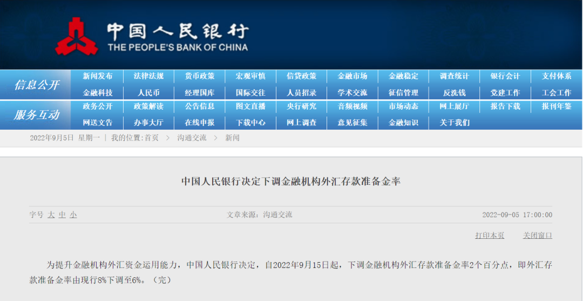Open 公告信息 page
This screenshot has height=301, width=583.
click(200, 106)
